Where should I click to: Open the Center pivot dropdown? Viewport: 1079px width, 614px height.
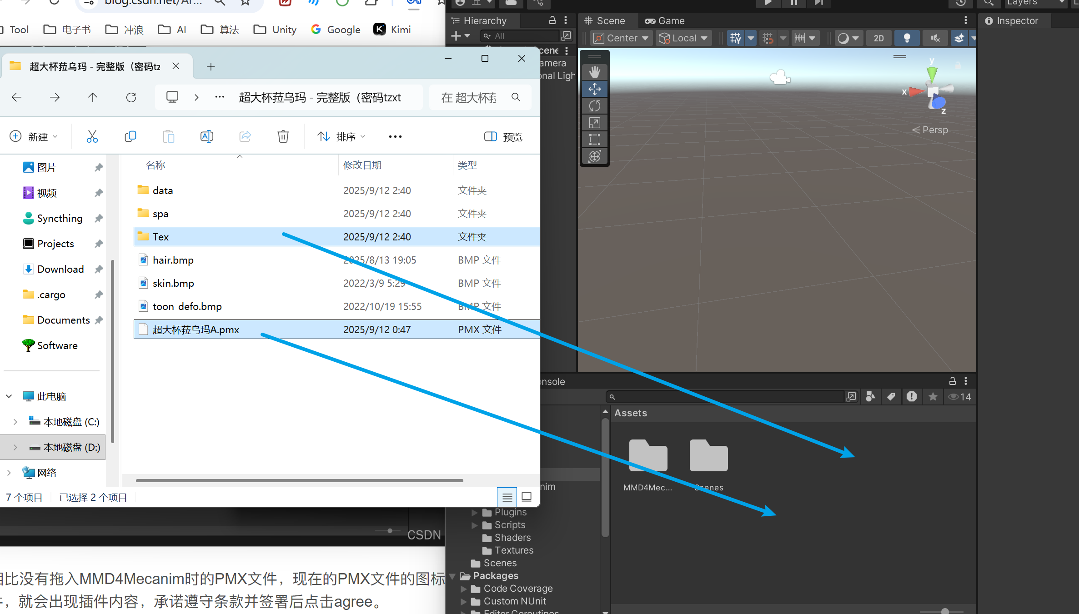pos(622,38)
